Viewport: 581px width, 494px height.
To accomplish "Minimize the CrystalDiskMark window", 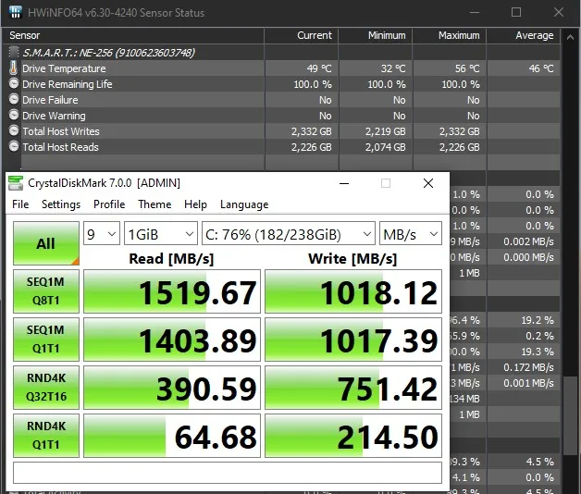I will [x=344, y=183].
